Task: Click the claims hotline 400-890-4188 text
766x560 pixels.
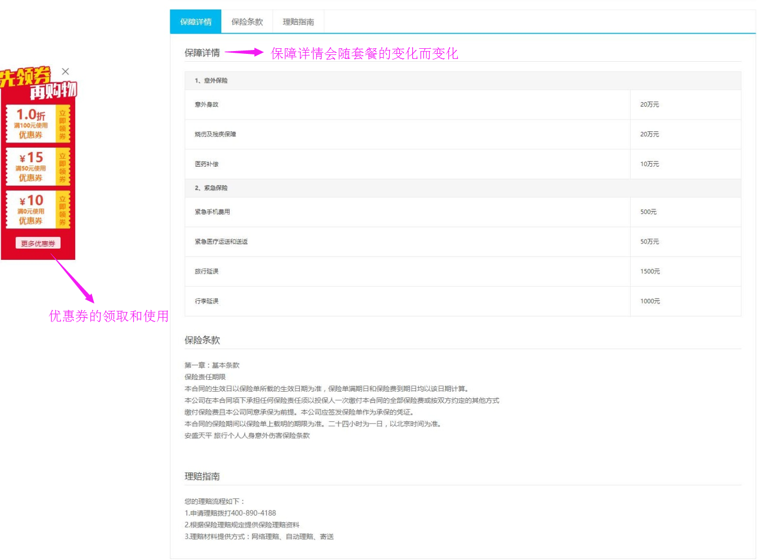Action: [x=253, y=513]
